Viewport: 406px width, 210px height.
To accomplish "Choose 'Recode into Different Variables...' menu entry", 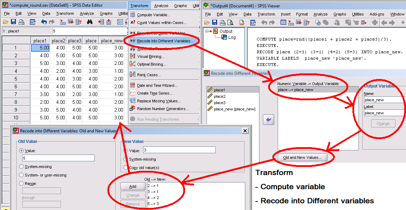I will 165,41.
